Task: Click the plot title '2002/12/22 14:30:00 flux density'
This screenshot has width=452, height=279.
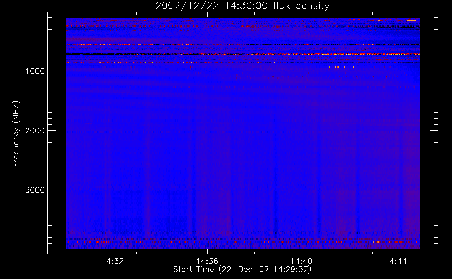Action: [x=242, y=6]
